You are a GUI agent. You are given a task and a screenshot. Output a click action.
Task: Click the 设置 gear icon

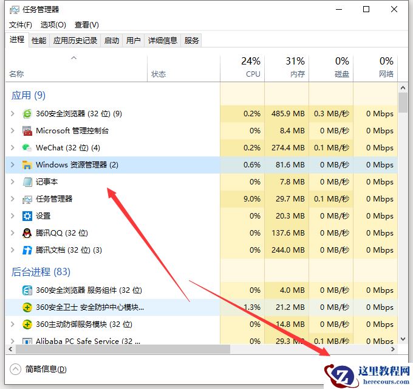(x=27, y=216)
